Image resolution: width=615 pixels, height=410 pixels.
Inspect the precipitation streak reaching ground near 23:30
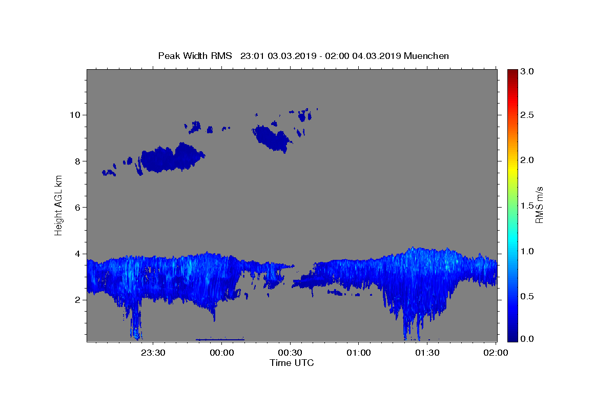click(135, 320)
